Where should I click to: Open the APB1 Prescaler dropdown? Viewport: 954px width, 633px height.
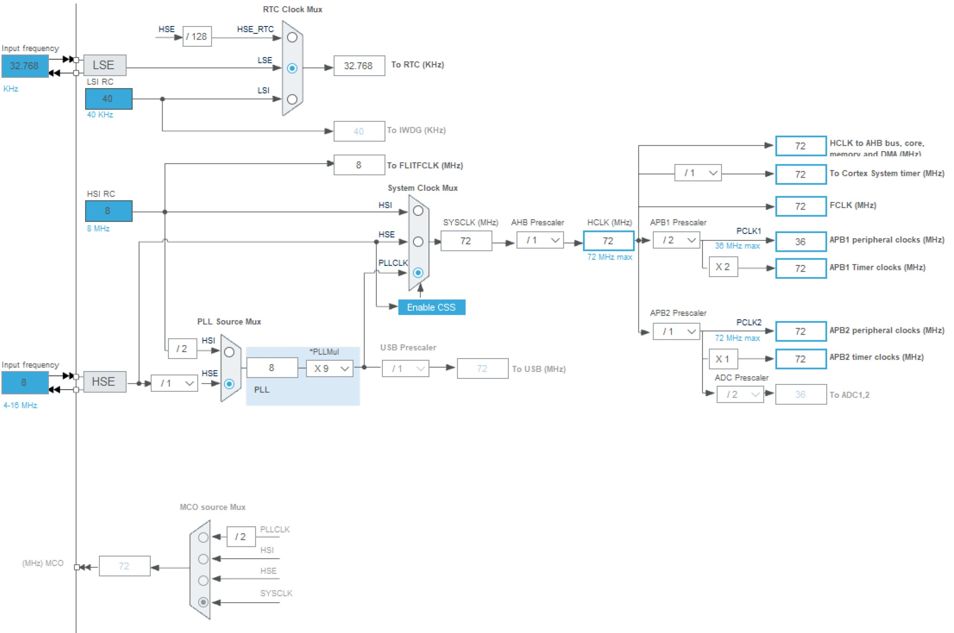tap(676, 241)
